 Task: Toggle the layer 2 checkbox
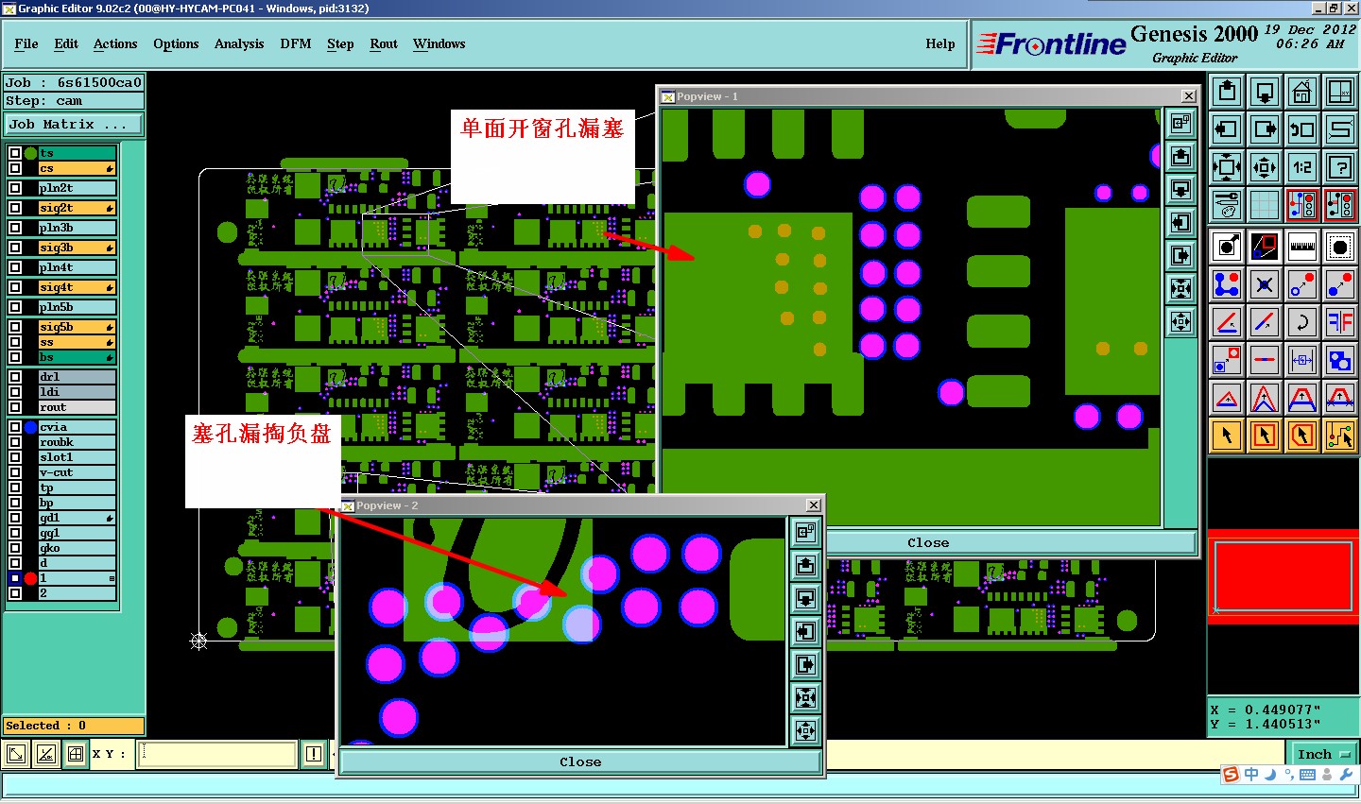[x=15, y=593]
